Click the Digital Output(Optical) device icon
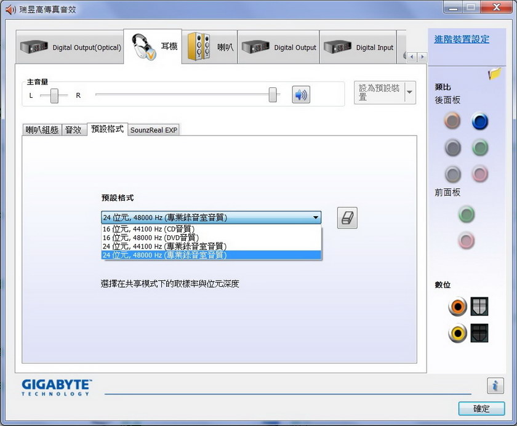 click(x=34, y=47)
